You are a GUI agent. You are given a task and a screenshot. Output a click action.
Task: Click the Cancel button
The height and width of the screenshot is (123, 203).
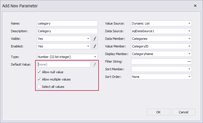184,112
